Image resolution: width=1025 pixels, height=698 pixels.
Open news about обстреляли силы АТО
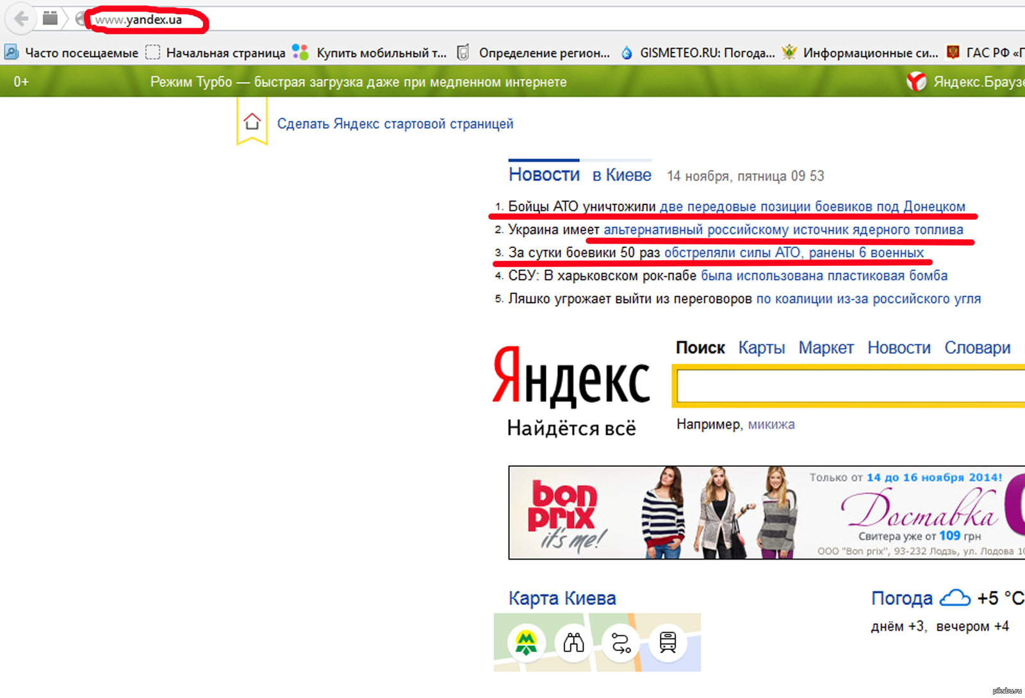[794, 253]
